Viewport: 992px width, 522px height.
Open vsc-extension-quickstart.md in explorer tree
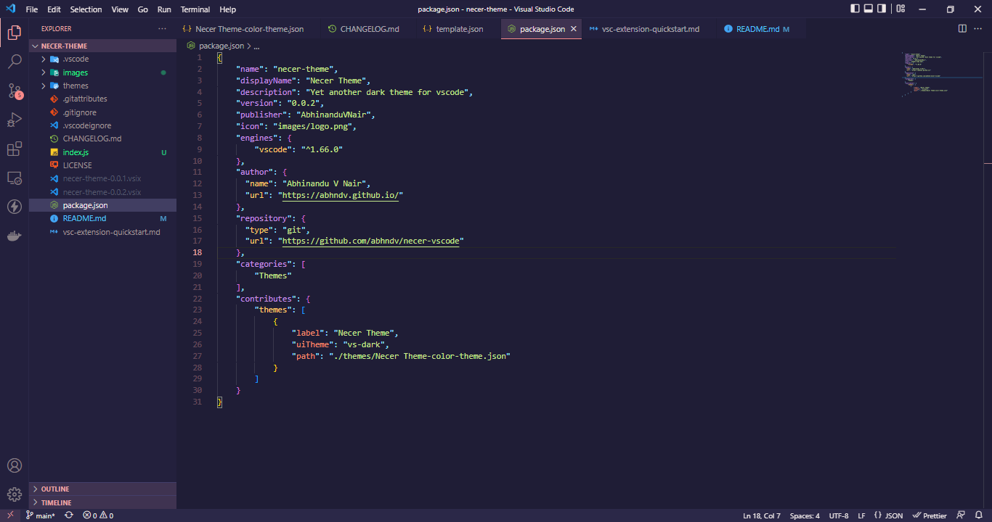point(102,232)
